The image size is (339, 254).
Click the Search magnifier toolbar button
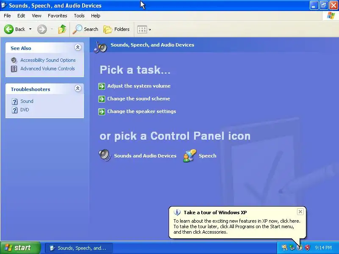tap(86, 29)
